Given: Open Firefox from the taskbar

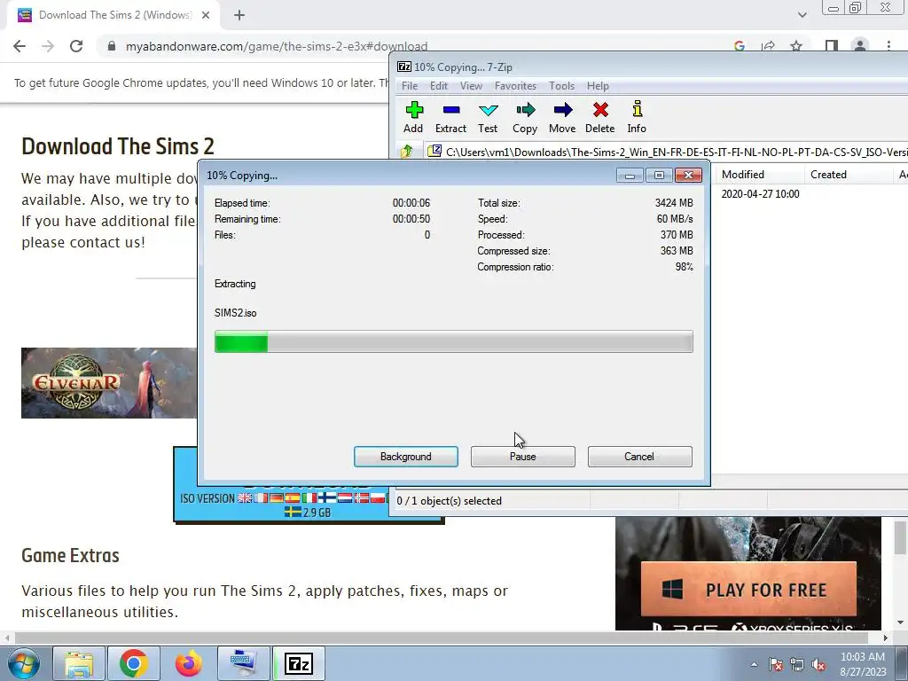Looking at the screenshot, I should coord(189,663).
